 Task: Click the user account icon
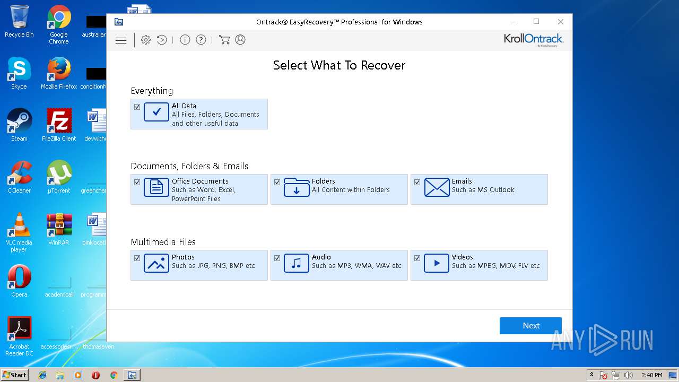point(240,40)
